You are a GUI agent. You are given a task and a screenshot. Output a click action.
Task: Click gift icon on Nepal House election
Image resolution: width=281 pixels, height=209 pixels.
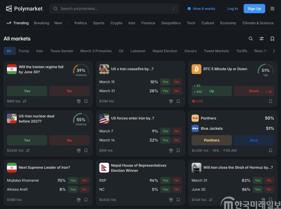click(171, 200)
